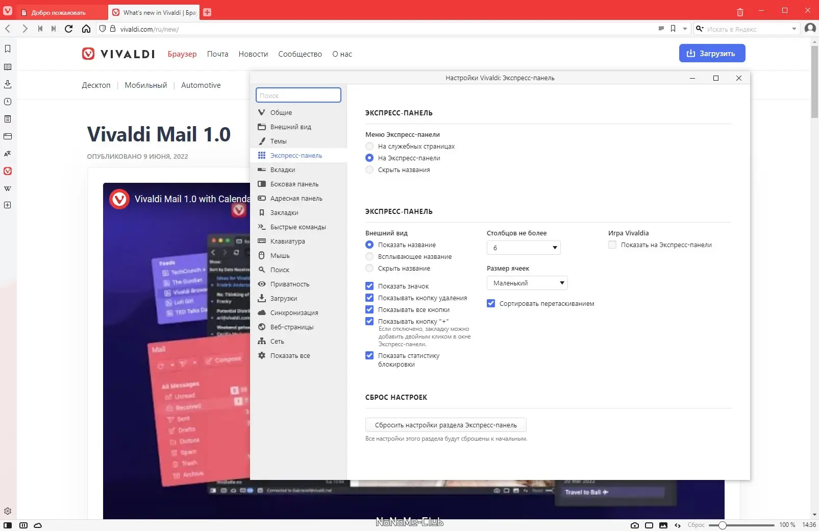
Task: Open the tracker blocker shield icon
Action: (x=103, y=29)
